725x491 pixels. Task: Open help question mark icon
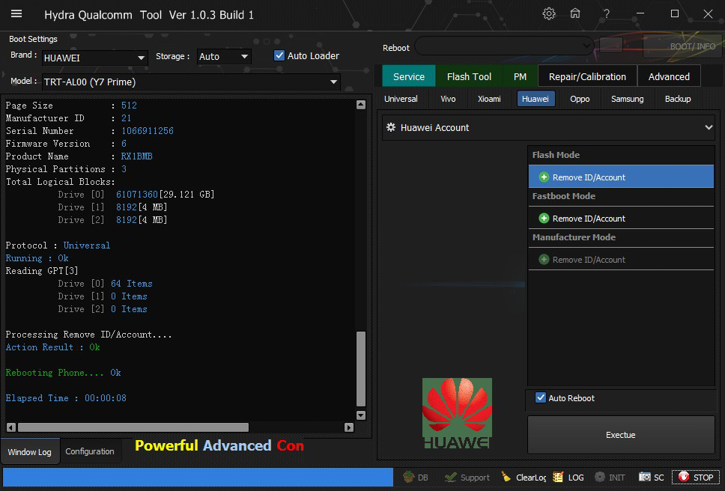tap(607, 14)
